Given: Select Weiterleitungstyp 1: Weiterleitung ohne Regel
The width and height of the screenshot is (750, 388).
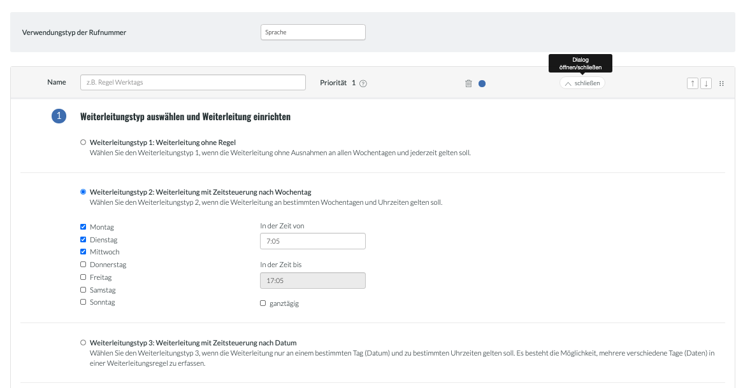Looking at the screenshot, I should [83, 142].
